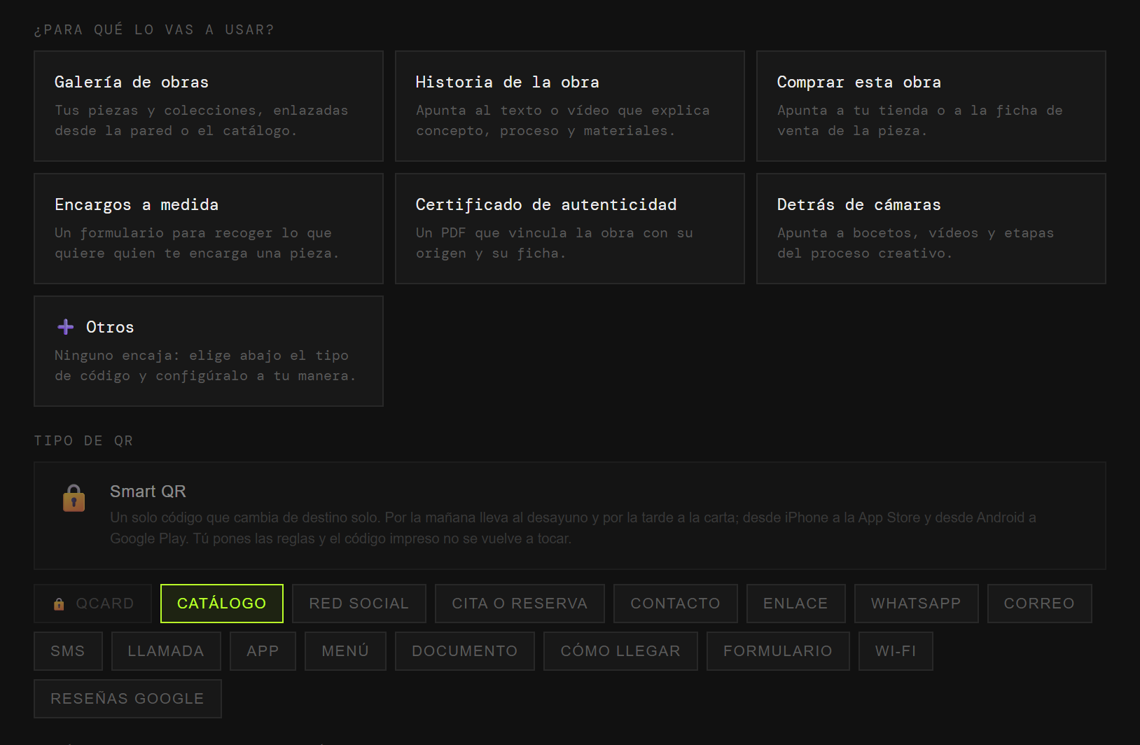Select the ENLACE QR type
This screenshot has height=745, width=1140.
pyautogui.click(x=795, y=604)
